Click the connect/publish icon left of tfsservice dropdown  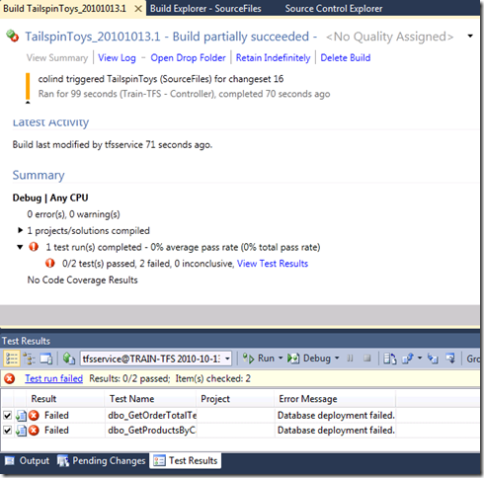coord(69,358)
